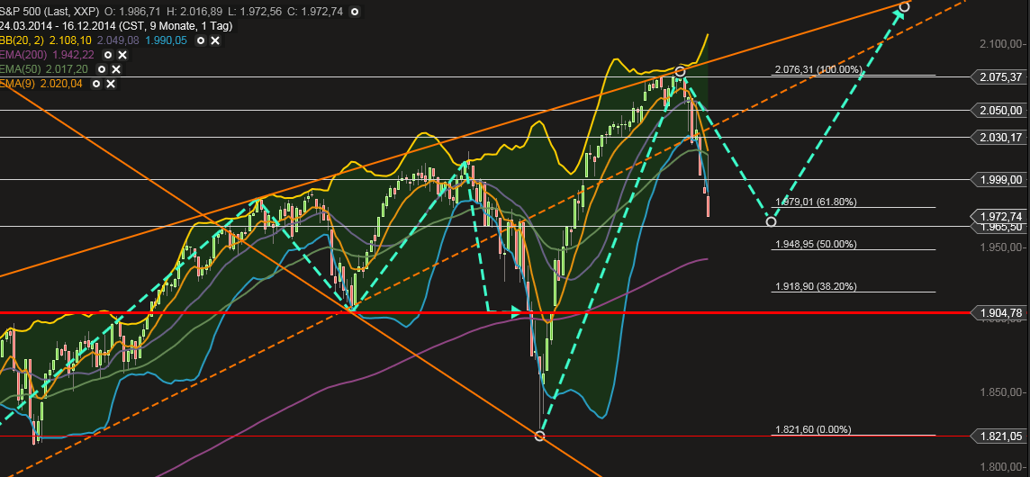The width and height of the screenshot is (1030, 477).
Task: Click the high value H: 2.016,89
Action: coord(194,12)
